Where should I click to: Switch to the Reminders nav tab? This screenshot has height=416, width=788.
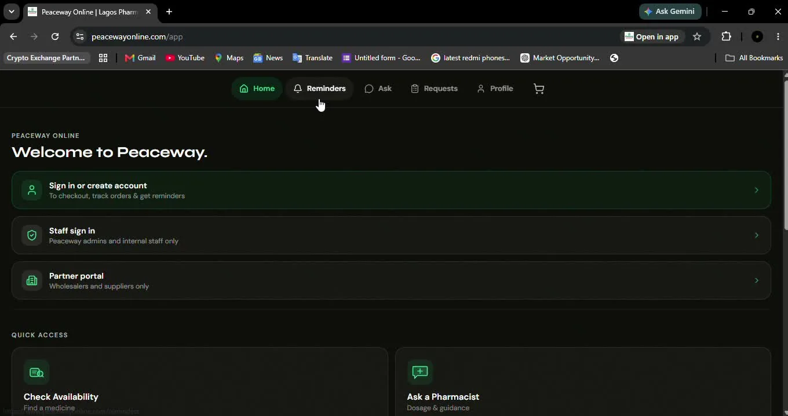point(319,89)
